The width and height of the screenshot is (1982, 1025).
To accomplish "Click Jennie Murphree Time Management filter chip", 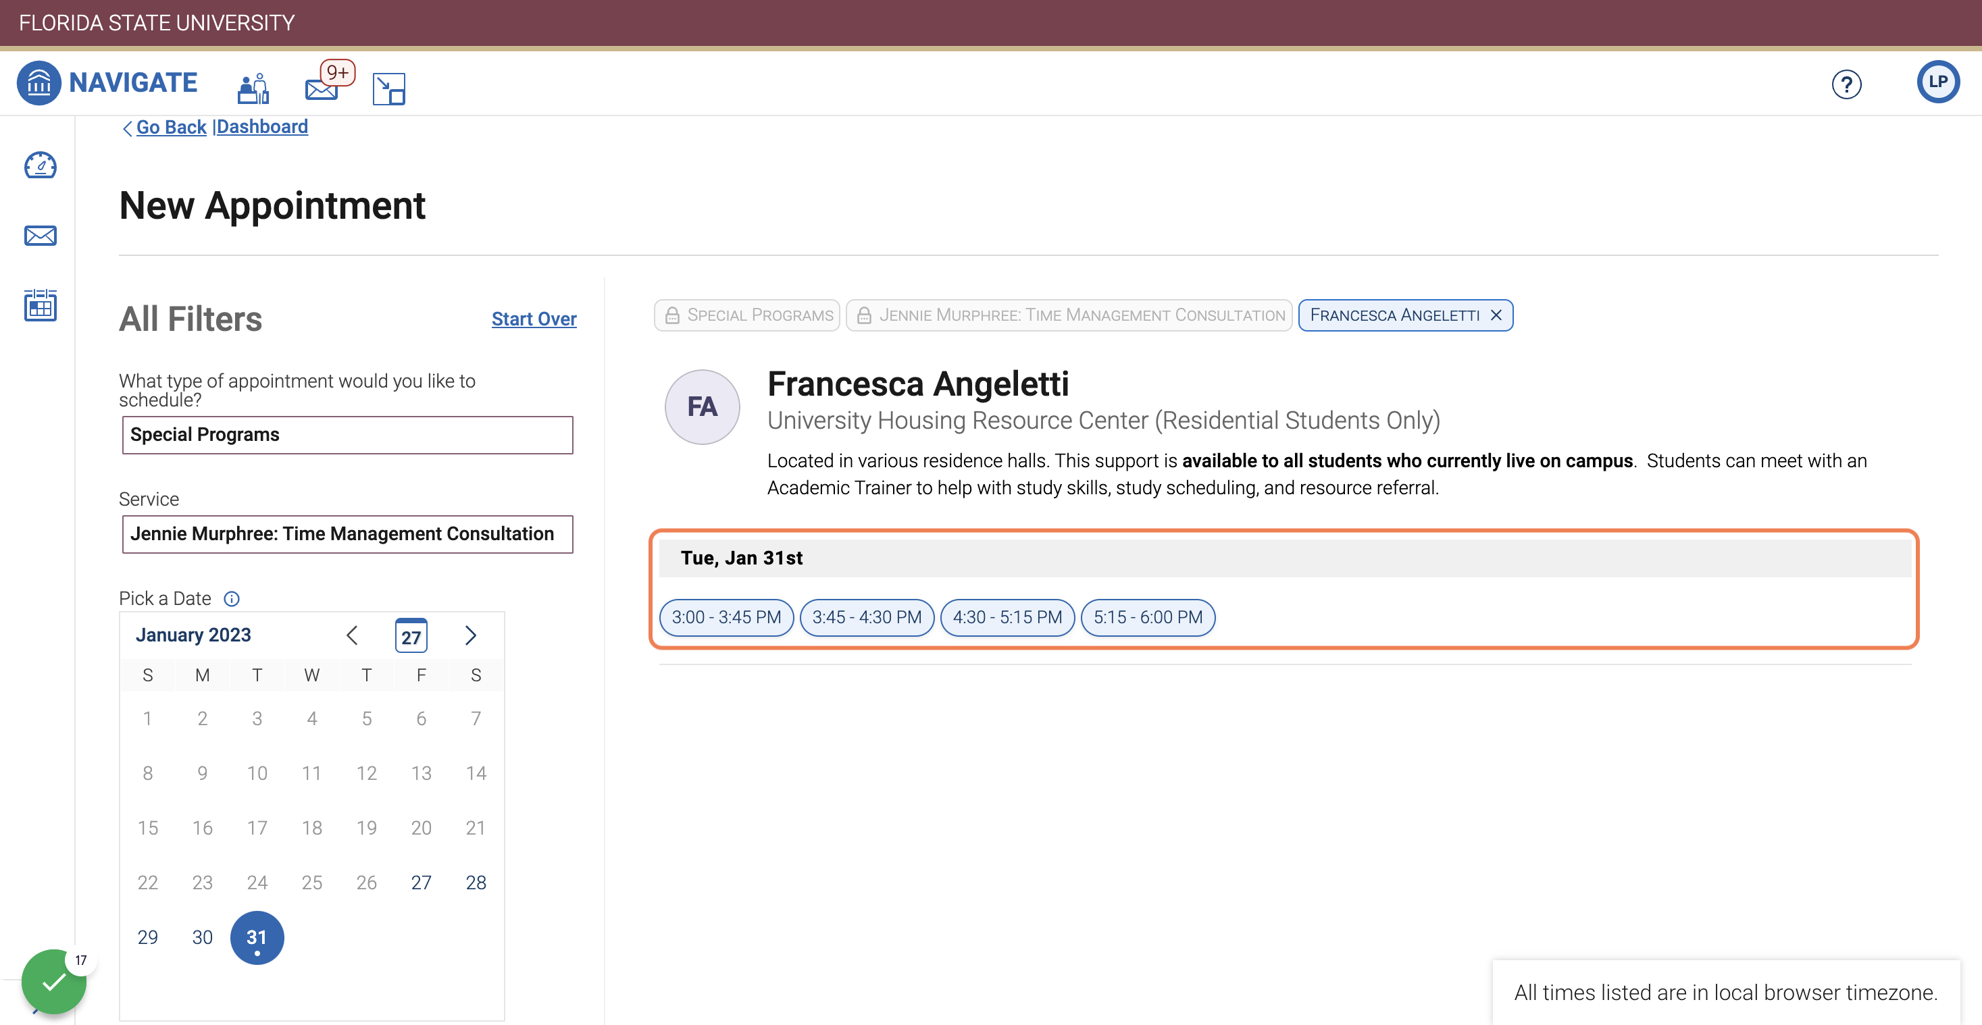I will click(x=1069, y=315).
